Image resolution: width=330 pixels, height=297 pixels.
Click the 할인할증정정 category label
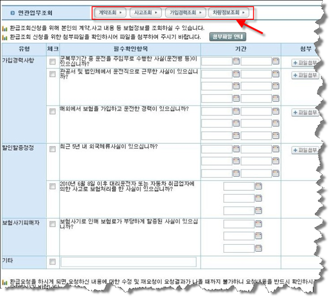18,148
